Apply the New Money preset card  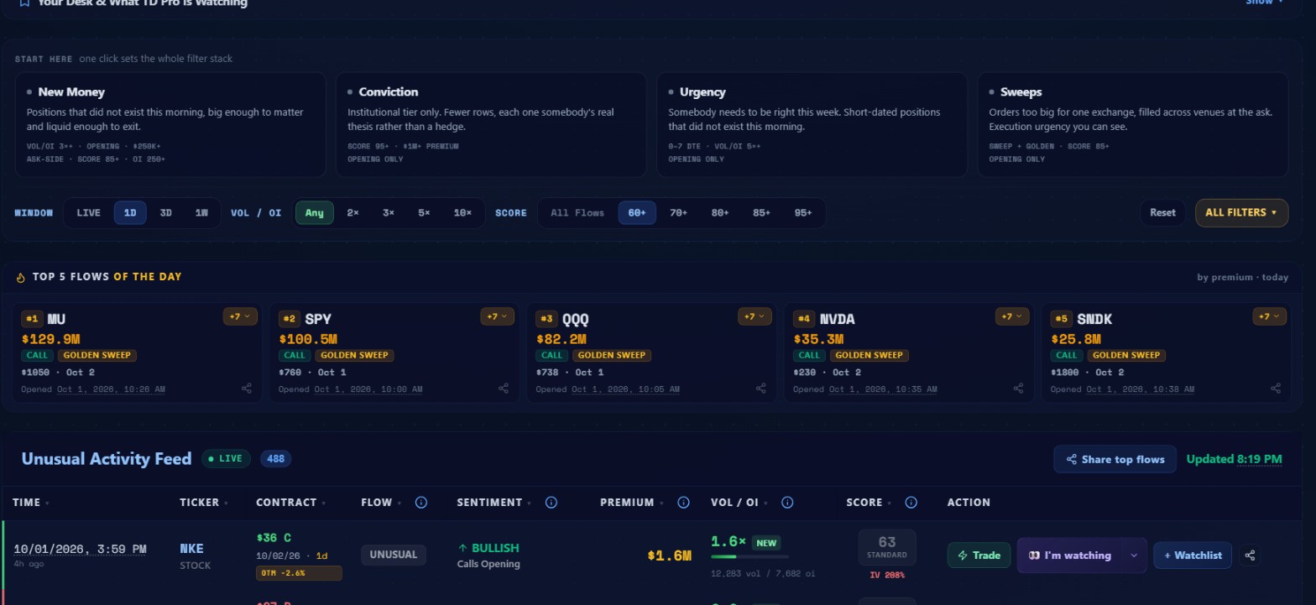pos(170,124)
